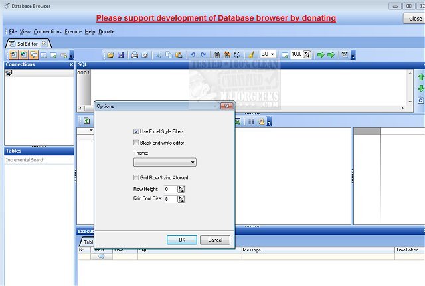This screenshot has height=286, width=425.
Task: Paste clipboard into SQL editor
Action: (x=179, y=55)
